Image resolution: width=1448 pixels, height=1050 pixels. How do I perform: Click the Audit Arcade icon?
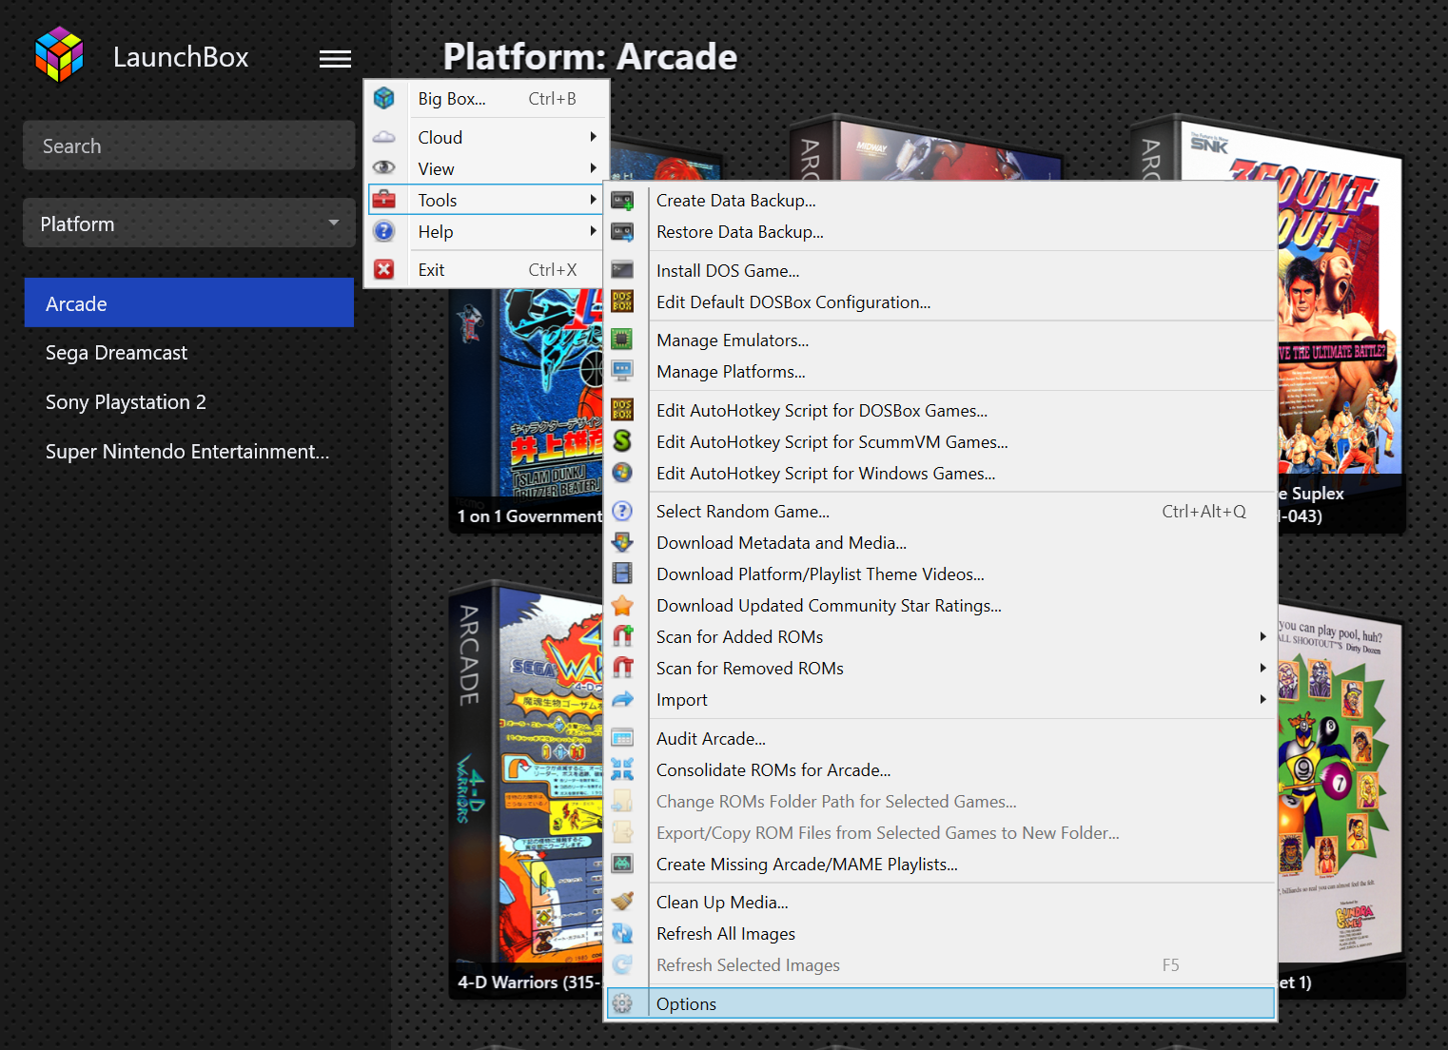tap(622, 738)
